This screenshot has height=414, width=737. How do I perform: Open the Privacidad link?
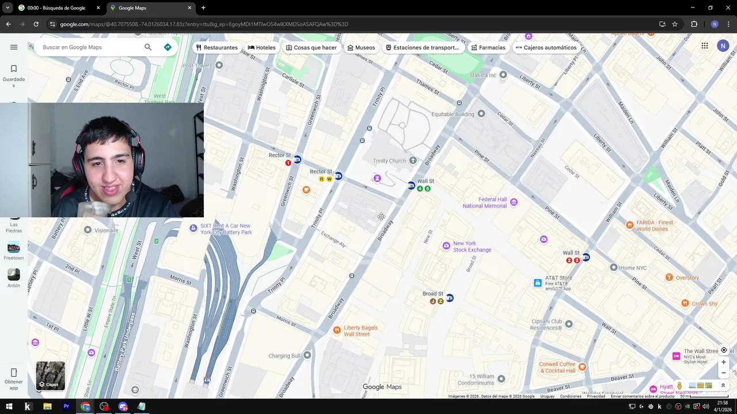[596, 396]
